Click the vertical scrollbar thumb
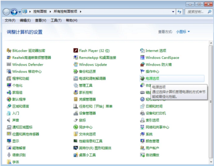214x166 pixels. (211, 102)
